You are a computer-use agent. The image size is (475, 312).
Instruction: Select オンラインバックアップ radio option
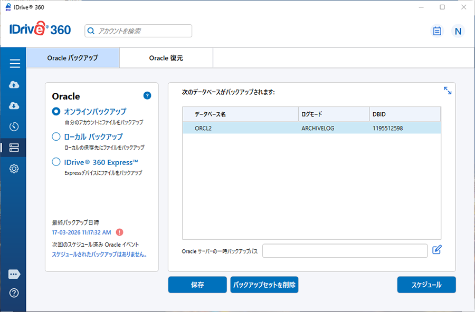(x=56, y=112)
